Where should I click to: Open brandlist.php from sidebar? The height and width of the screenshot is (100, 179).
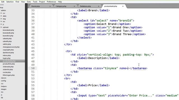pyautogui.click(x=8, y=36)
